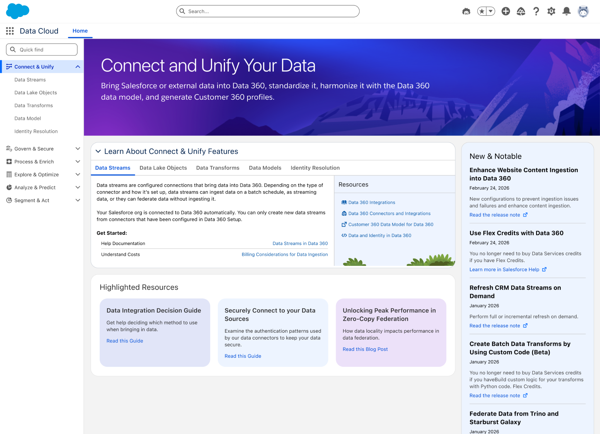
Task: Open Identity Resolution in the sidebar
Action: tap(36, 131)
